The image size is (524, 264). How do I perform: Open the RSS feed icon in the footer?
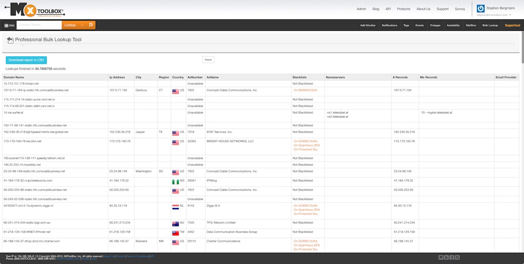457,257
